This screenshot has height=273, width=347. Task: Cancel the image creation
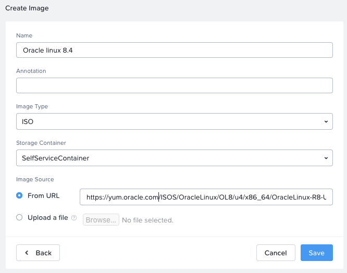pyautogui.click(x=276, y=253)
